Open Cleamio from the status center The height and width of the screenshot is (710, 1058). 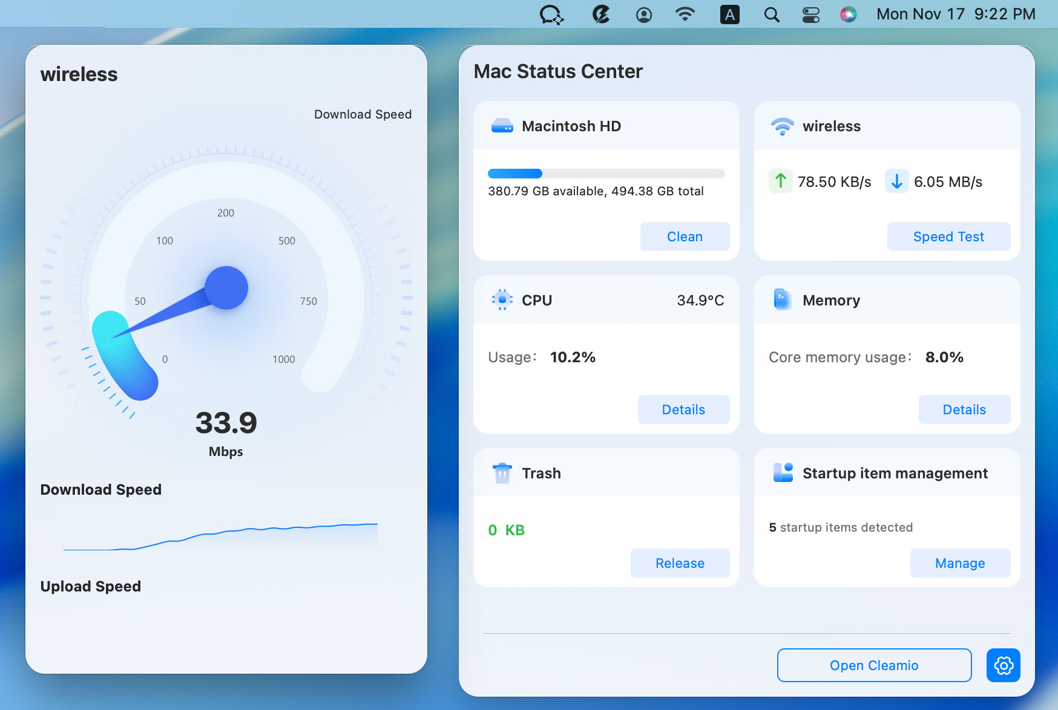[x=873, y=665]
